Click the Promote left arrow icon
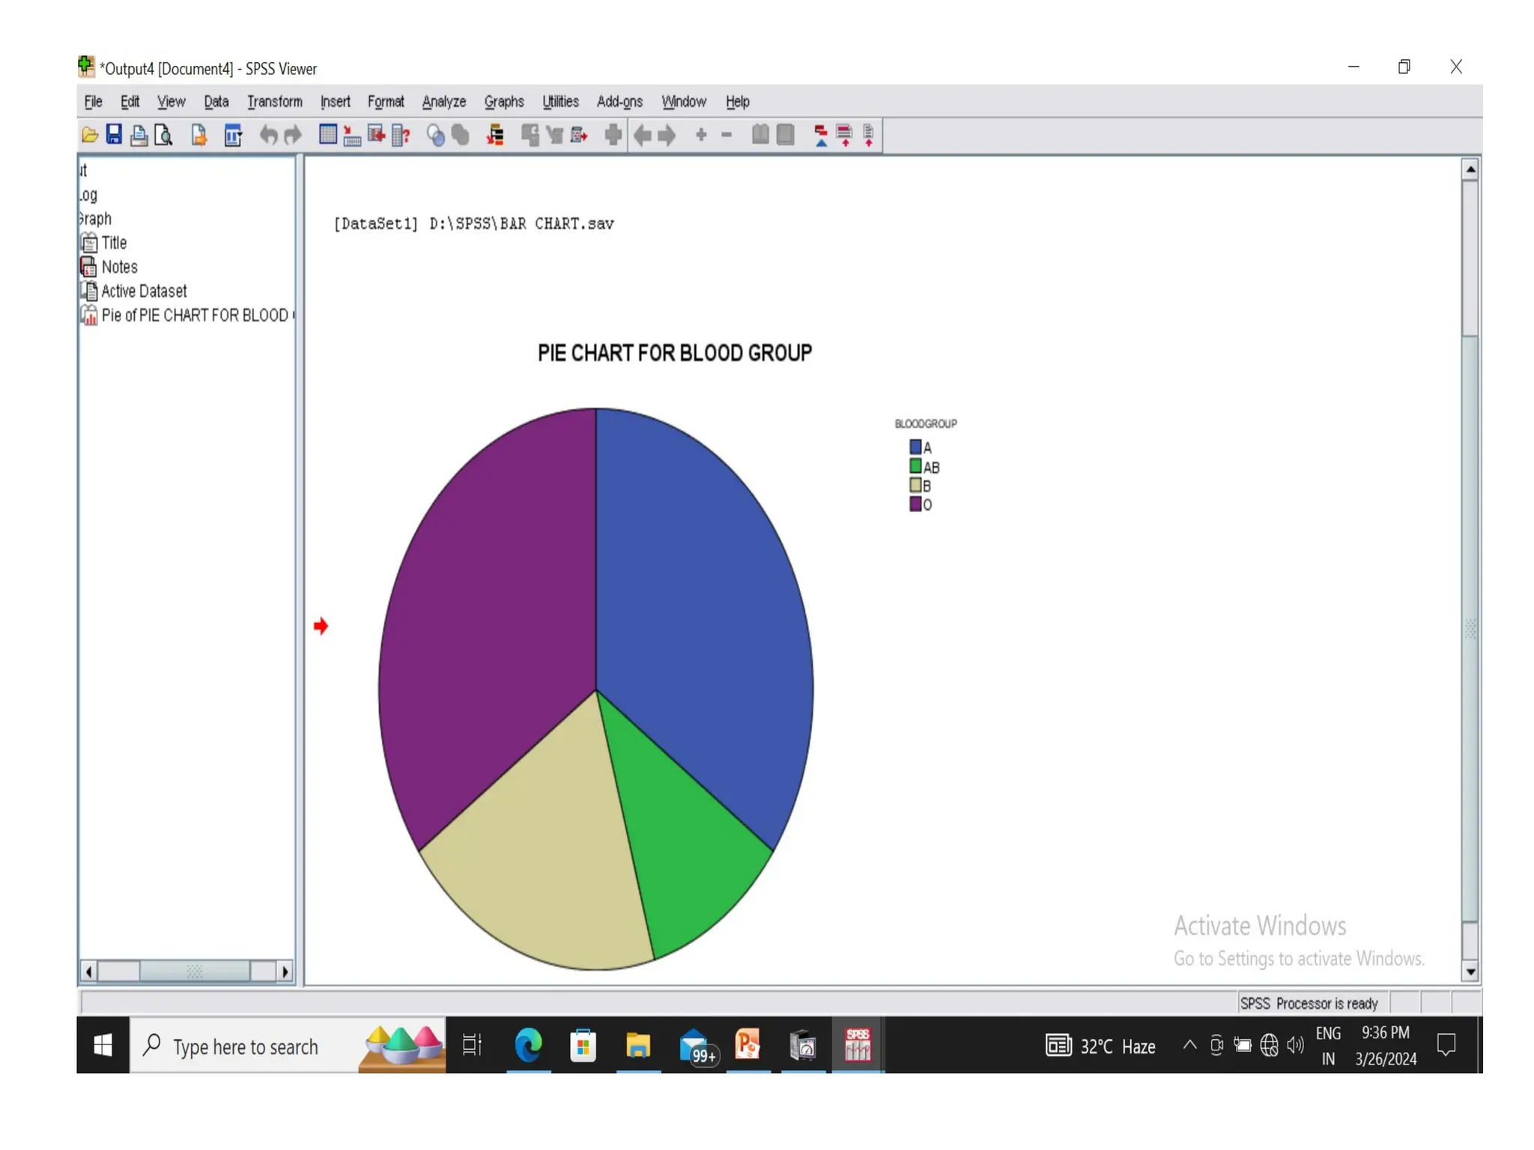Image resolution: width=1534 pixels, height=1150 pixels. point(642,135)
